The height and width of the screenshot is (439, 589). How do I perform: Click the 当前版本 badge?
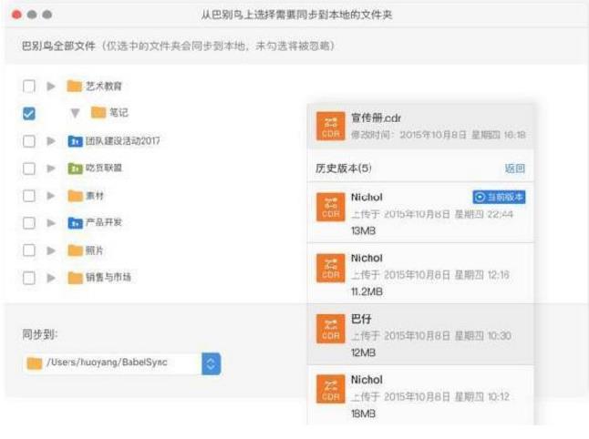point(499,197)
